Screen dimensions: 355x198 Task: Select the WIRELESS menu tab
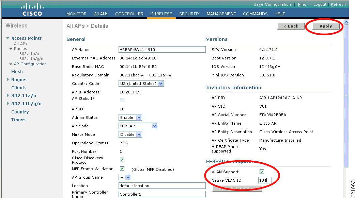161,14
